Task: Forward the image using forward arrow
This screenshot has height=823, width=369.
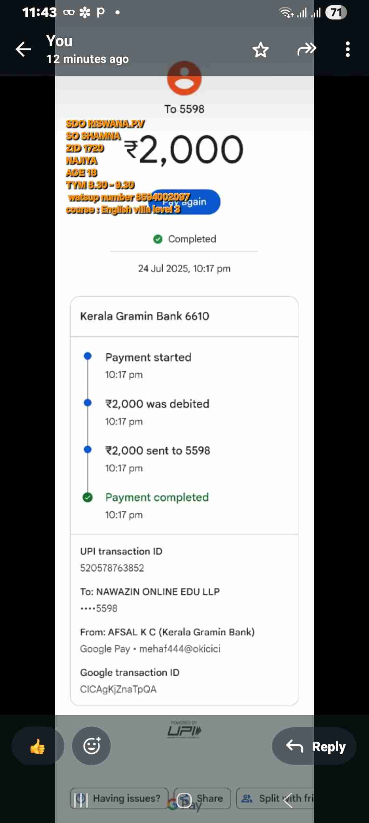Action: pyautogui.click(x=306, y=49)
